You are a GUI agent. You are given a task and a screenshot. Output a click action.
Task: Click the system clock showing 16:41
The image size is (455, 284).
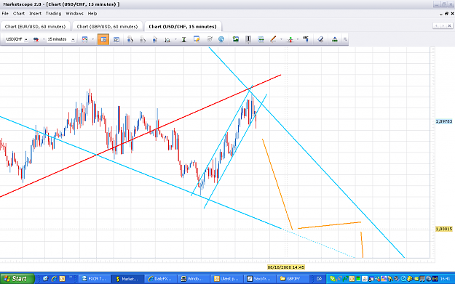(445, 279)
